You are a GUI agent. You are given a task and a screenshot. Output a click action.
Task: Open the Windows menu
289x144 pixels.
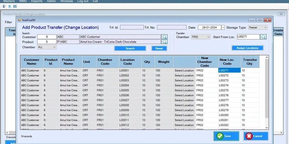pos(67,1)
